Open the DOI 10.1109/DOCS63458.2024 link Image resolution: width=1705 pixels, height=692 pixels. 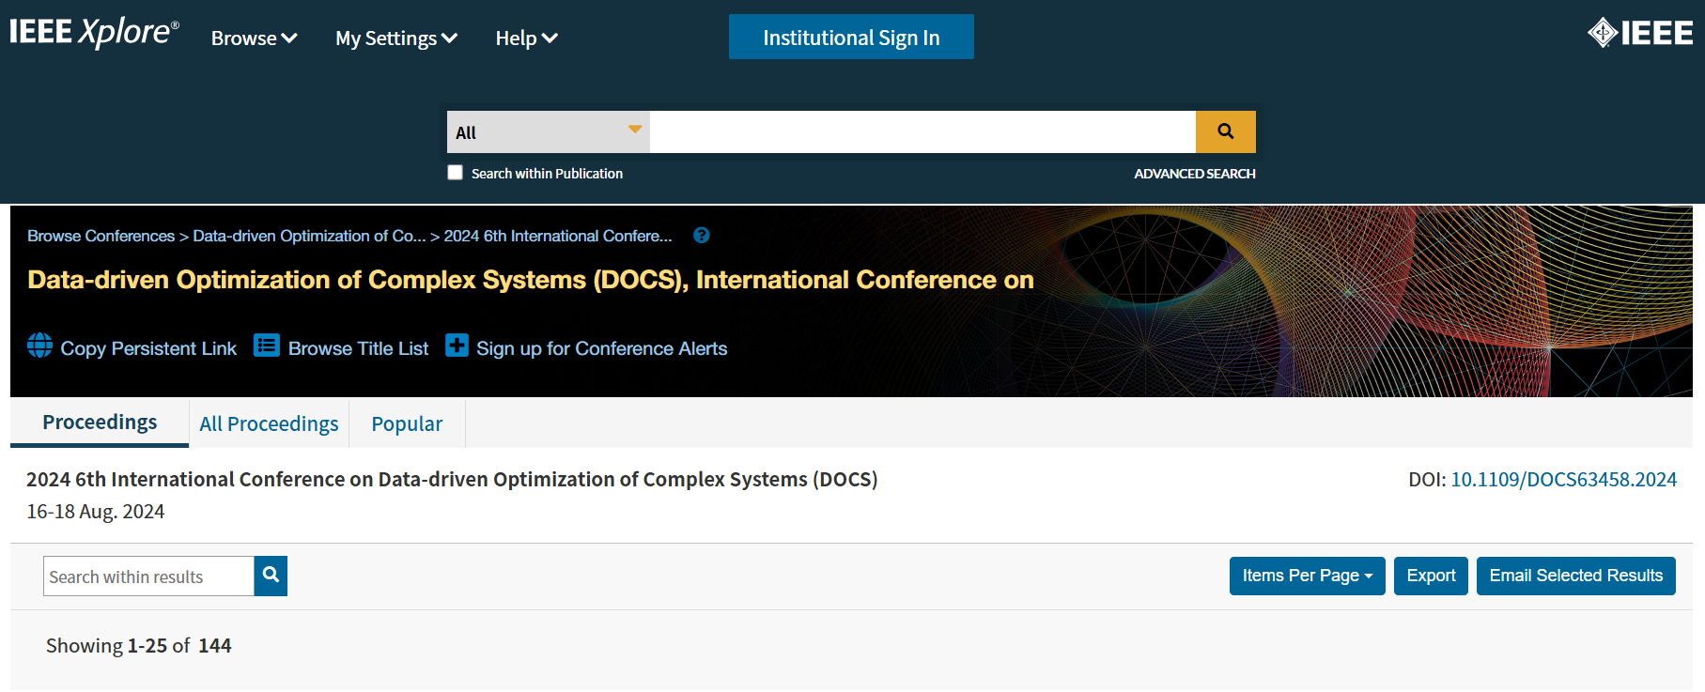[x=1563, y=480]
